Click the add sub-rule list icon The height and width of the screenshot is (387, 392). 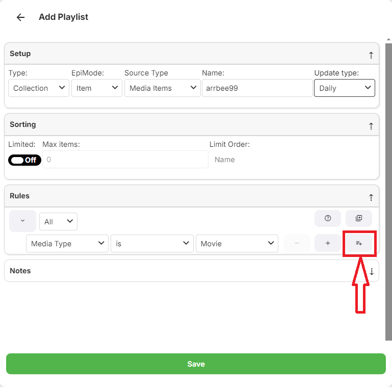click(359, 243)
